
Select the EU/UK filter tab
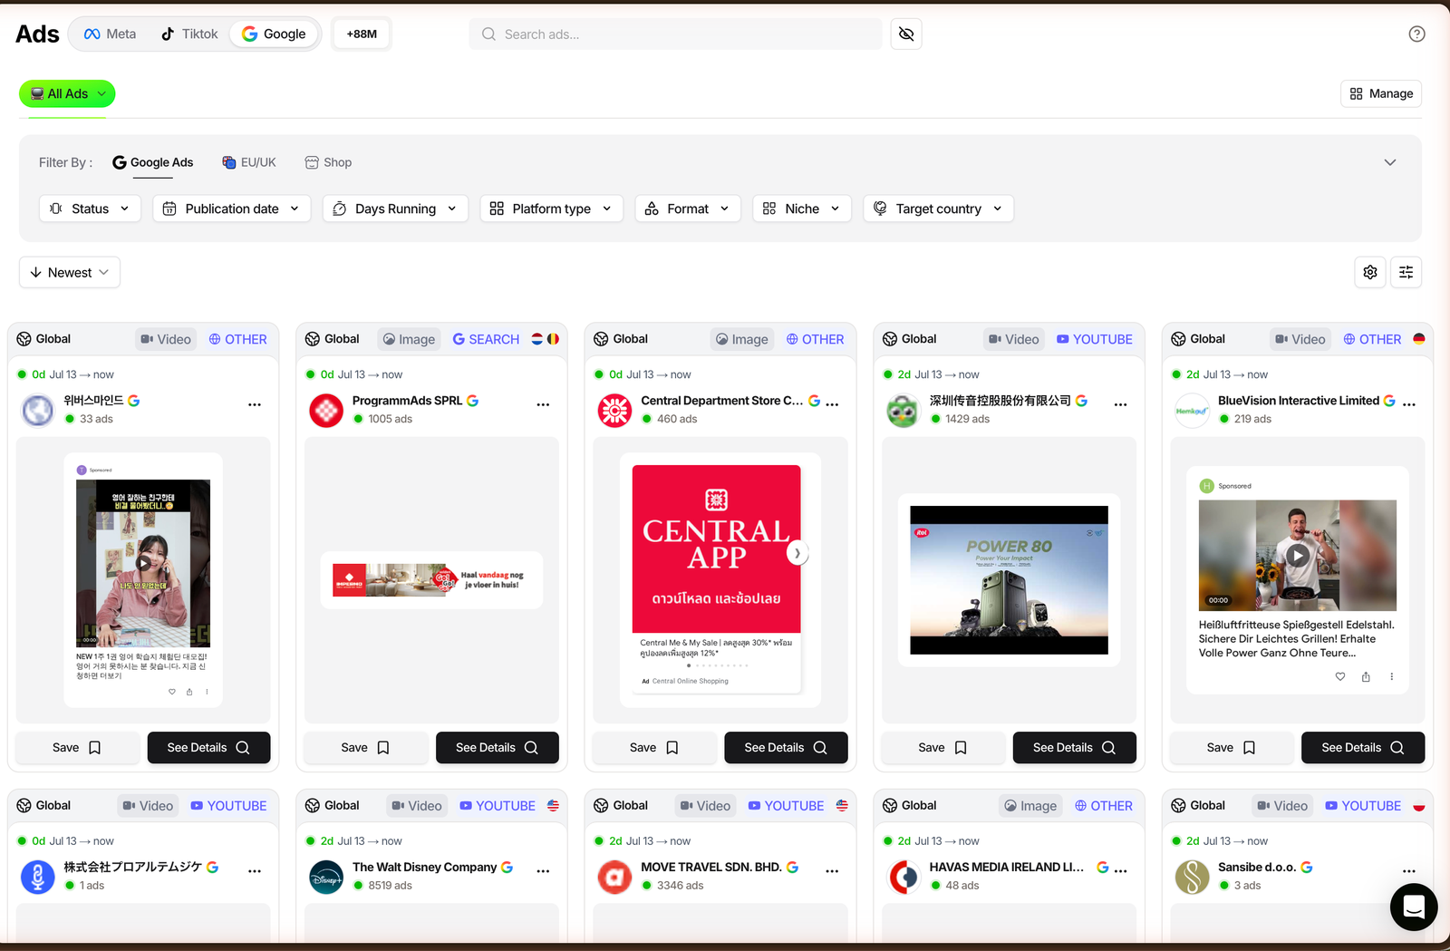pyautogui.click(x=249, y=162)
